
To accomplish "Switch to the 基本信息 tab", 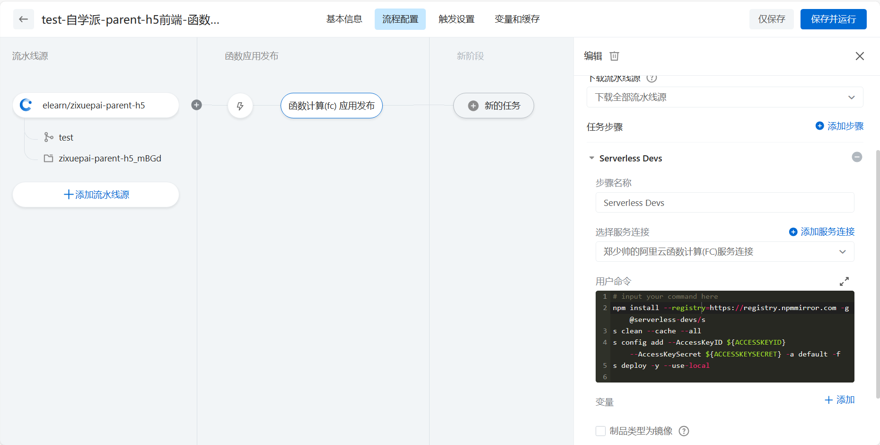I will pos(344,19).
